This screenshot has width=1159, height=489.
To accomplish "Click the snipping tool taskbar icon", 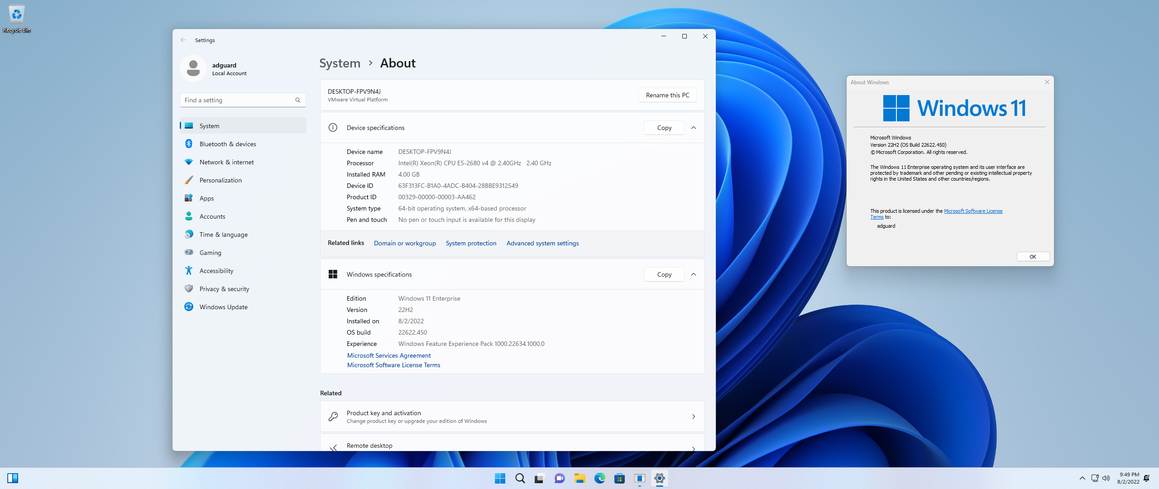I will [639, 478].
